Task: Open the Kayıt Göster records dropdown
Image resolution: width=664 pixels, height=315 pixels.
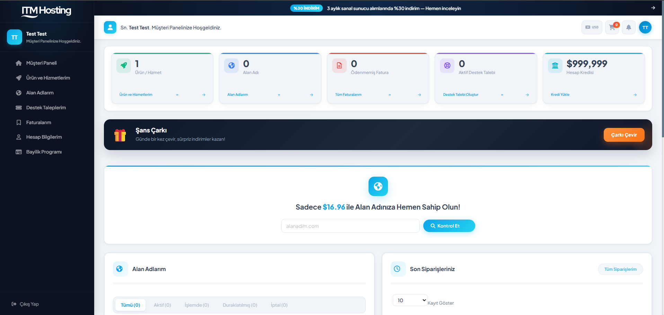Action: tap(410, 300)
